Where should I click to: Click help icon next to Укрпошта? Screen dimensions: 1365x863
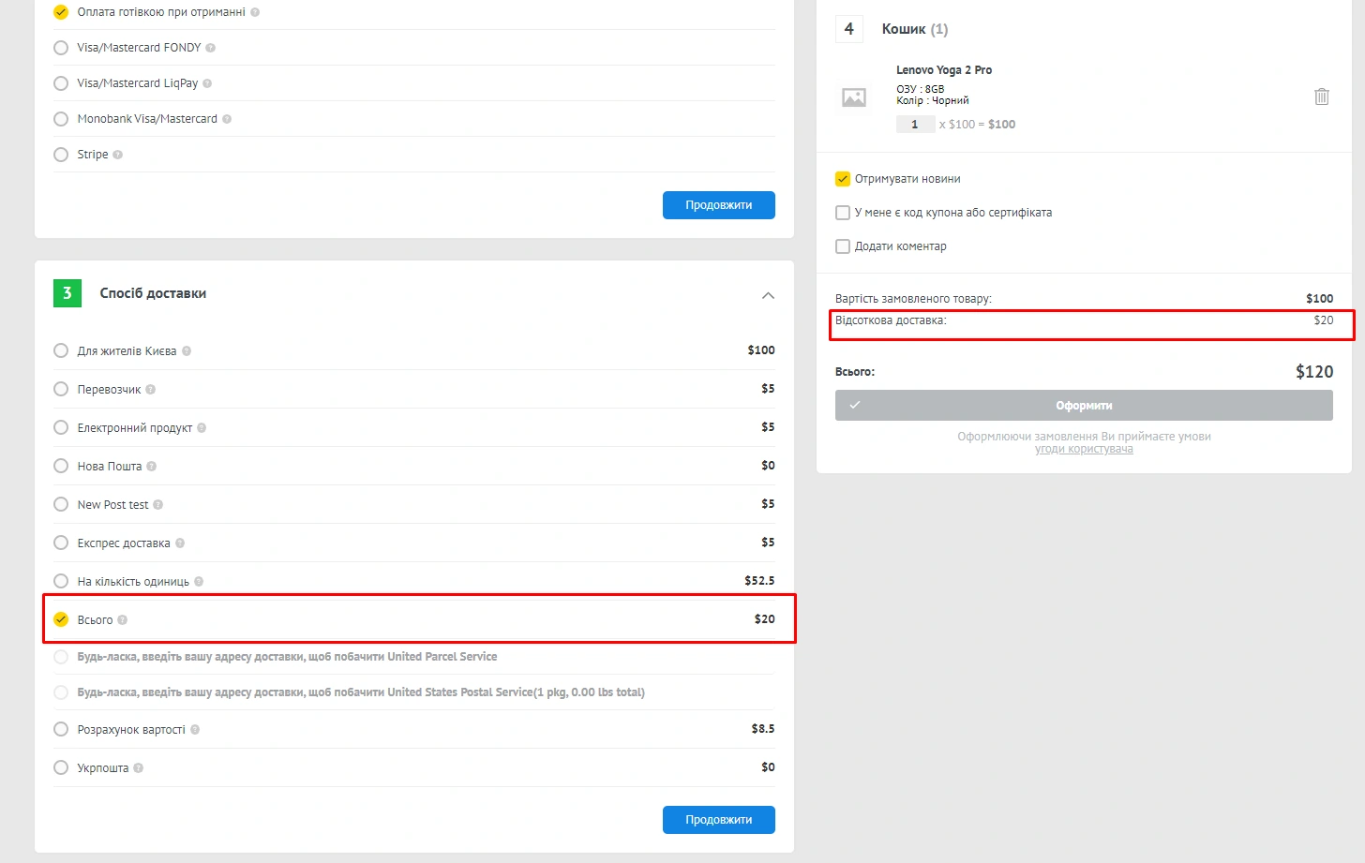pos(139,768)
